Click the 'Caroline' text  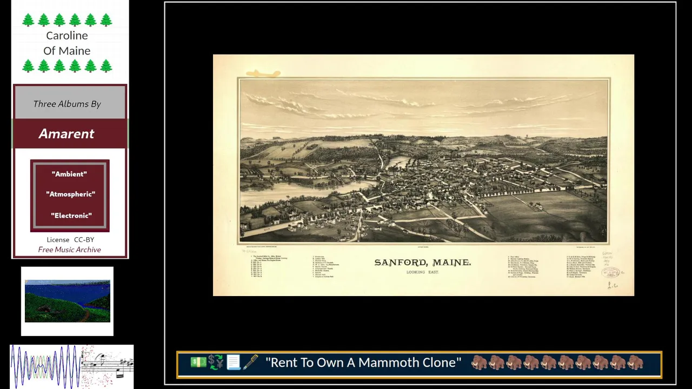(x=67, y=36)
